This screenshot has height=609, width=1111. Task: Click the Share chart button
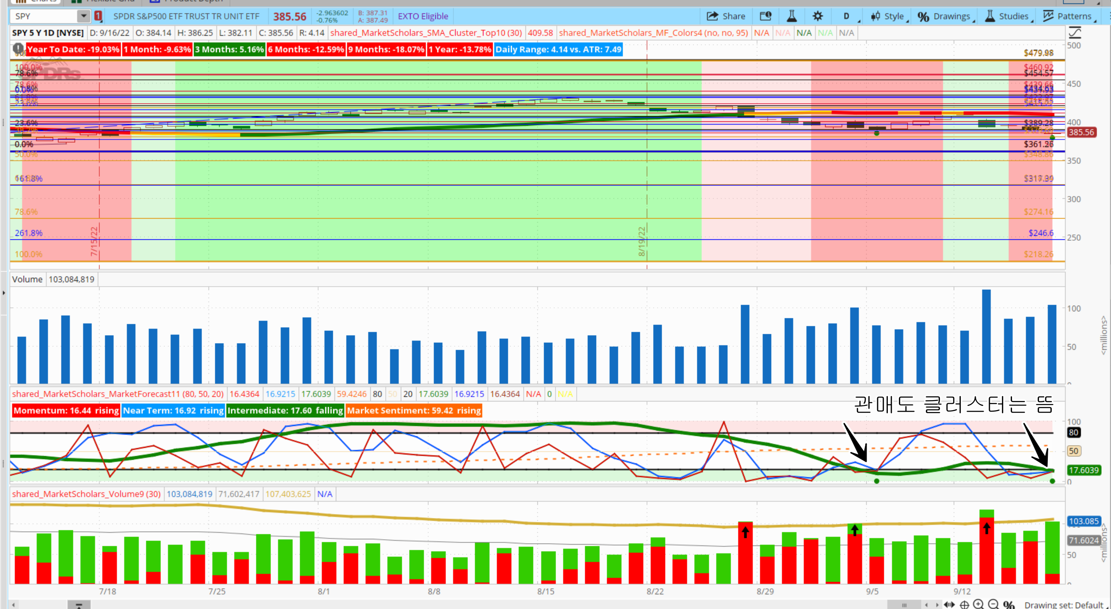tap(726, 16)
